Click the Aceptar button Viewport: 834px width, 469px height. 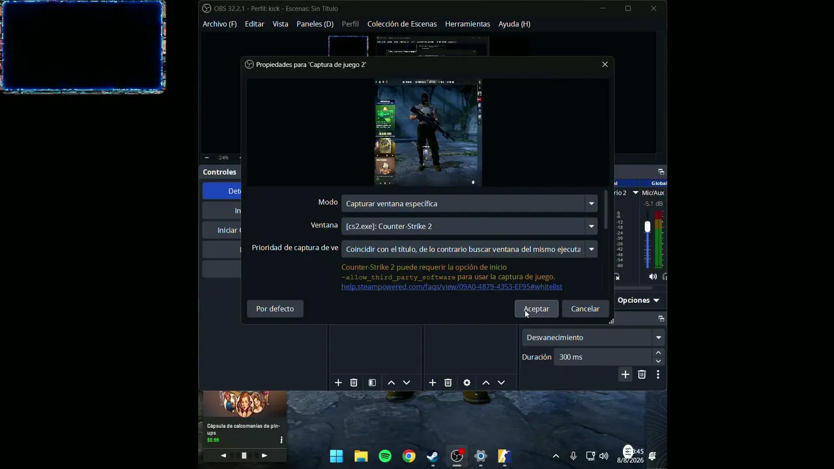pos(536,309)
